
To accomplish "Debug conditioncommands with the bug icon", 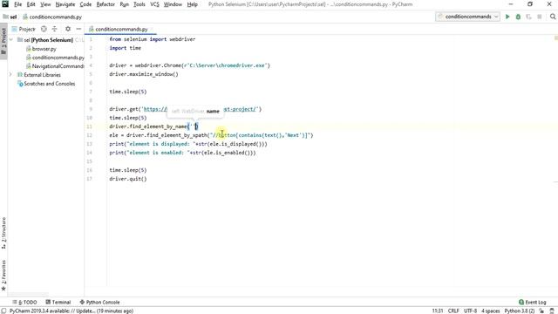I will (518, 17).
